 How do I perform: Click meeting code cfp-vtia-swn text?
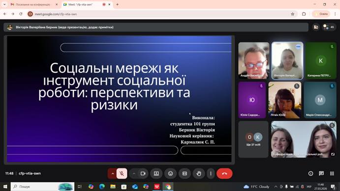30,173
